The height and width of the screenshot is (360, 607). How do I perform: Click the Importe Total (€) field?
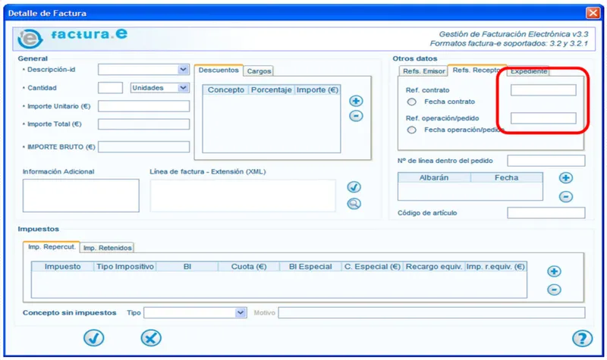pyautogui.click(x=143, y=124)
